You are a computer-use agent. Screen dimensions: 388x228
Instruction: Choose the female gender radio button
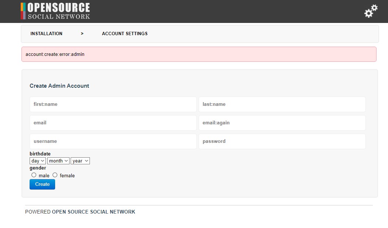(55, 175)
